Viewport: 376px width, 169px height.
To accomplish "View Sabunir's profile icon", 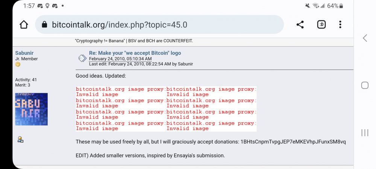I will [20, 140].
